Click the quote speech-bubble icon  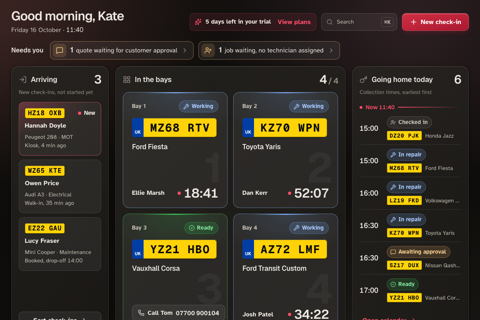pos(60,50)
